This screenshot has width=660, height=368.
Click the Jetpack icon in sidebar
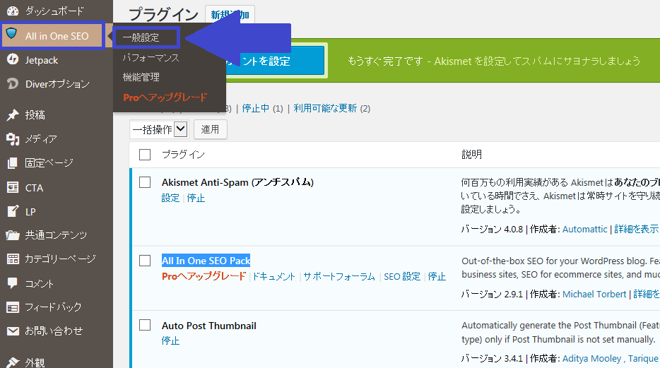12,60
